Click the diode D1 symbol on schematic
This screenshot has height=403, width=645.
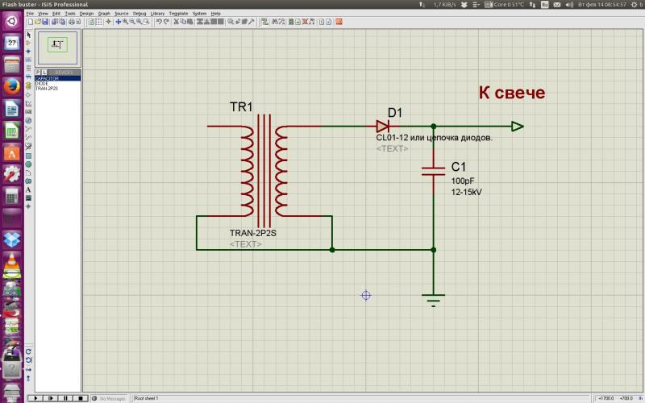pos(382,127)
